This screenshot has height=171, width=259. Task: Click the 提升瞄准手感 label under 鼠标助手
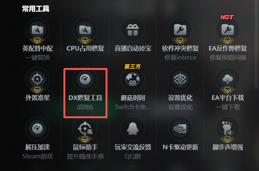coord(85,156)
